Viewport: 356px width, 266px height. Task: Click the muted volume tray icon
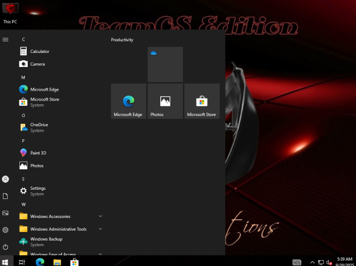coord(329,263)
